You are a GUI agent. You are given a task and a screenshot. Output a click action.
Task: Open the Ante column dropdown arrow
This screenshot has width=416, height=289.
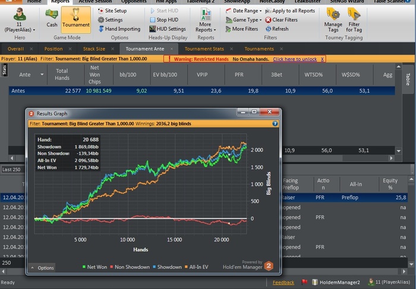[x=42, y=74]
